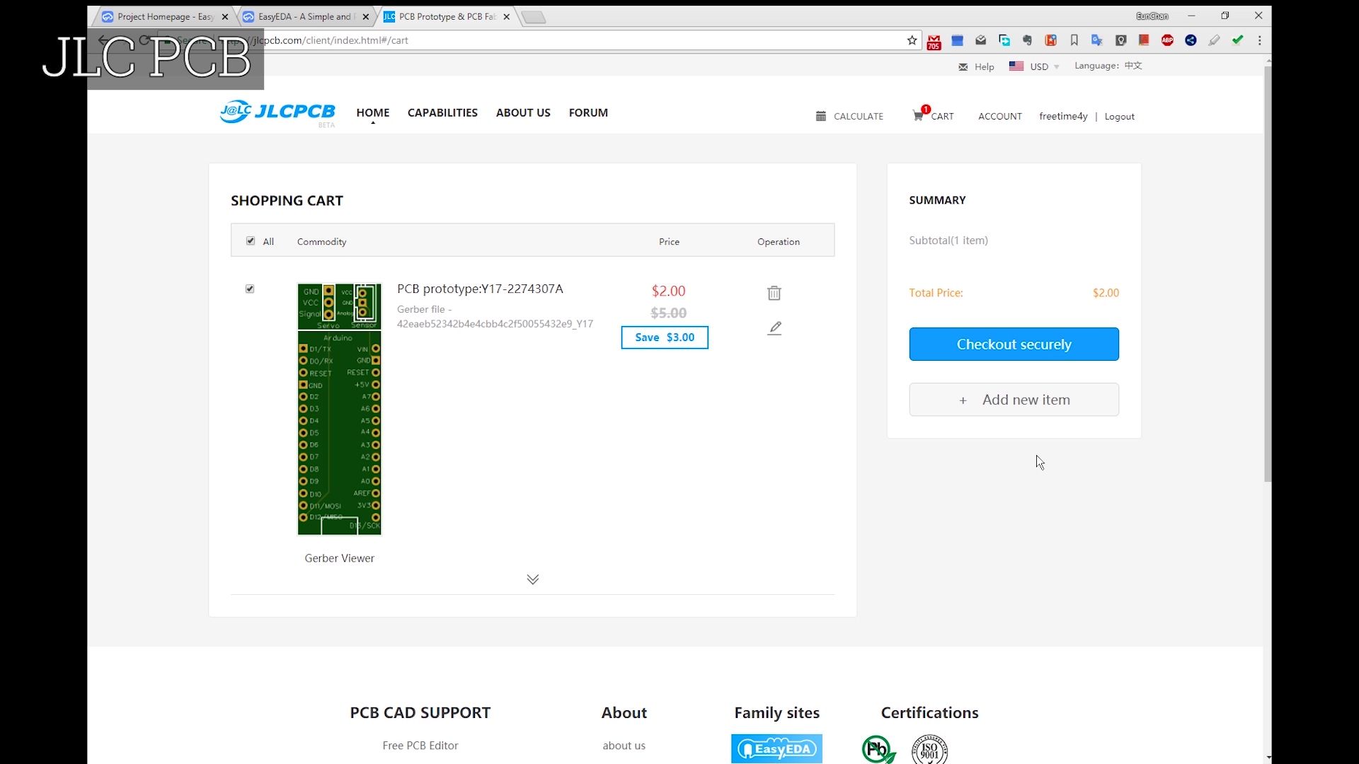Expand order details with double chevron

click(533, 579)
